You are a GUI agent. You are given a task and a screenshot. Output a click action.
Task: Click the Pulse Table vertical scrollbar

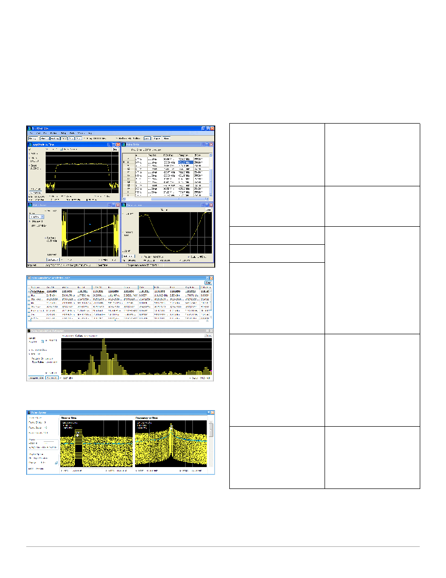coord(211,175)
